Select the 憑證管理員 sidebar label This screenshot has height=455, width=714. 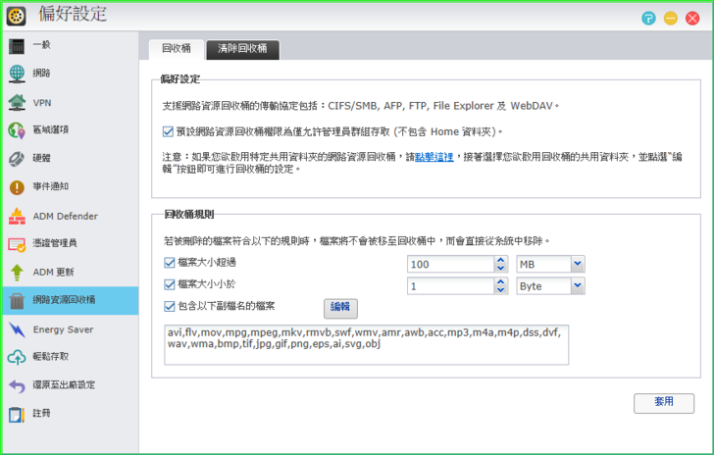coord(55,243)
